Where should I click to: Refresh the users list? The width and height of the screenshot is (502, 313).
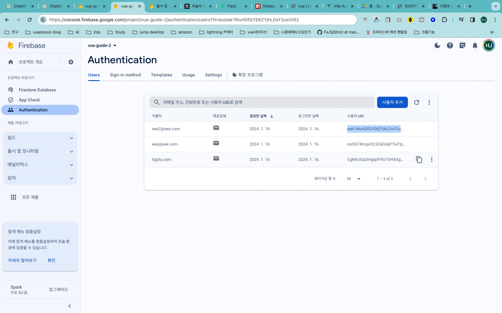pyautogui.click(x=417, y=102)
